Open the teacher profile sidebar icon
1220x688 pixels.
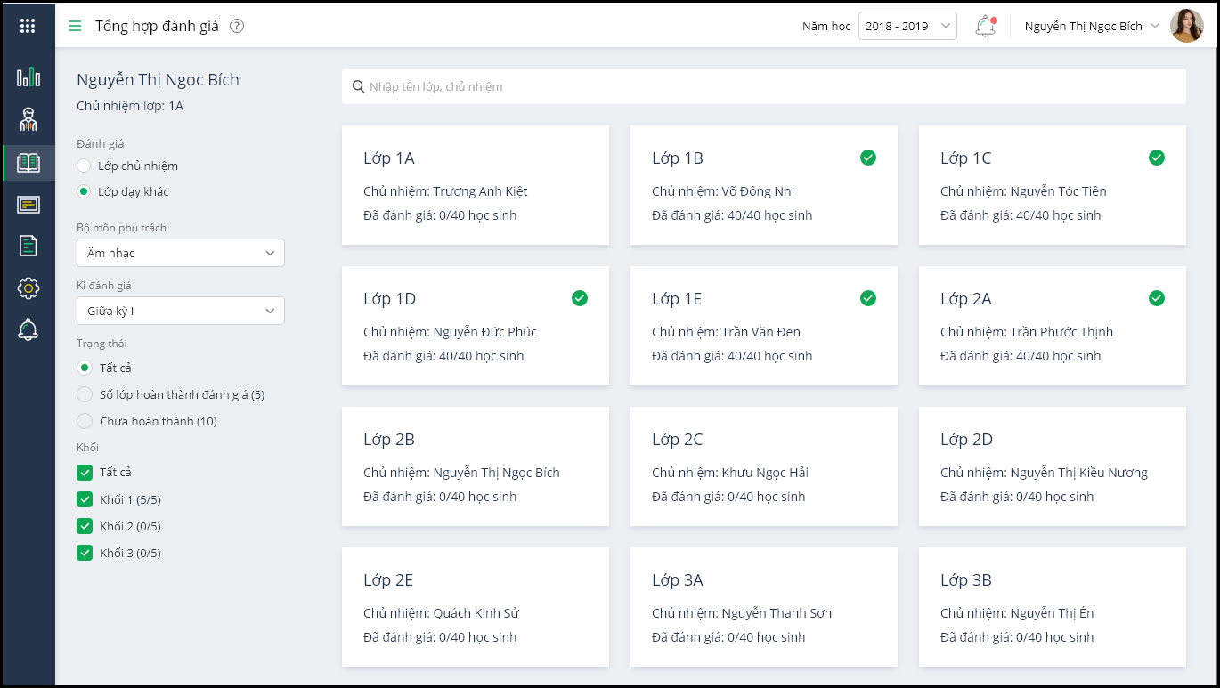[28, 119]
